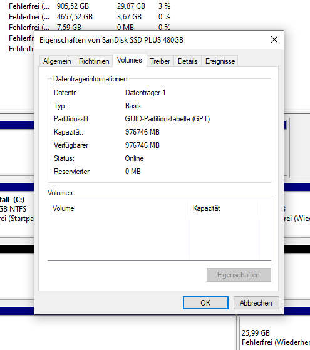The image size is (310, 350).
Task: Select the 4657,52 GB row in Disk Management
Action: [90, 17]
